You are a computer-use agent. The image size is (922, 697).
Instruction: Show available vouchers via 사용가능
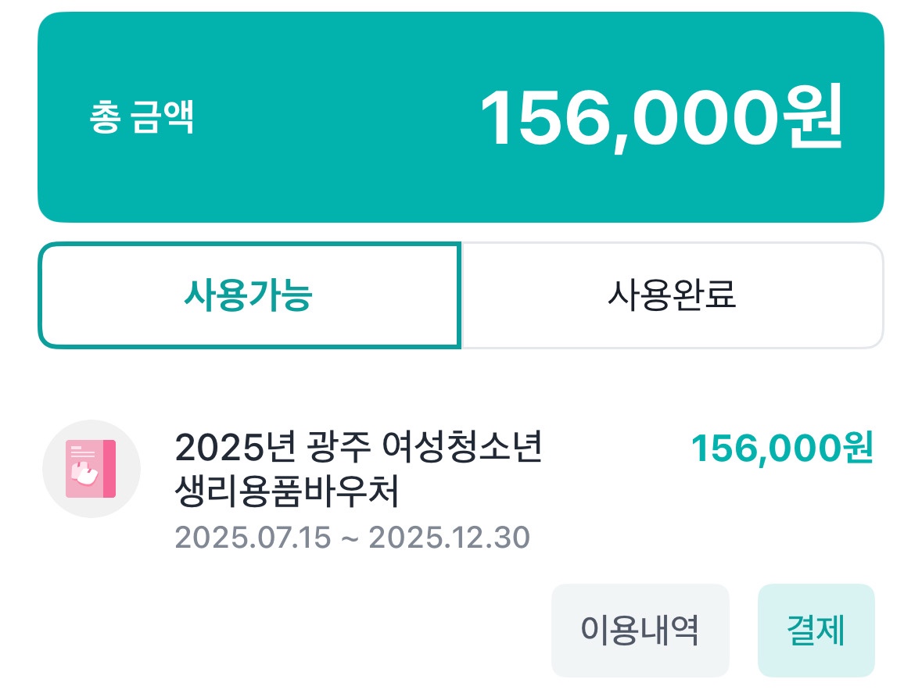tap(249, 295)
